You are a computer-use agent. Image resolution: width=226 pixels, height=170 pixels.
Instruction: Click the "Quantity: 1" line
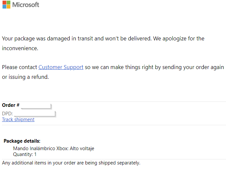[x=25, y=154]
